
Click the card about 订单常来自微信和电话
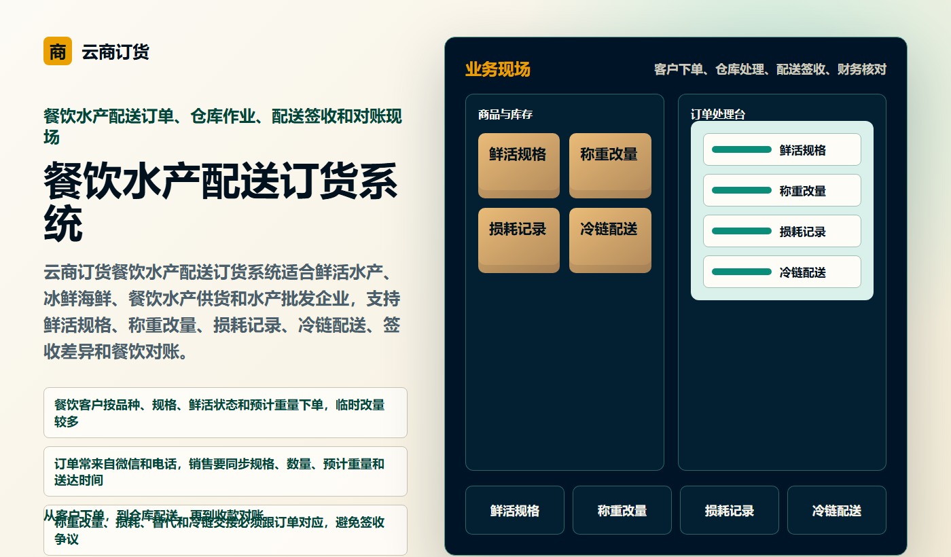[226, 471]
